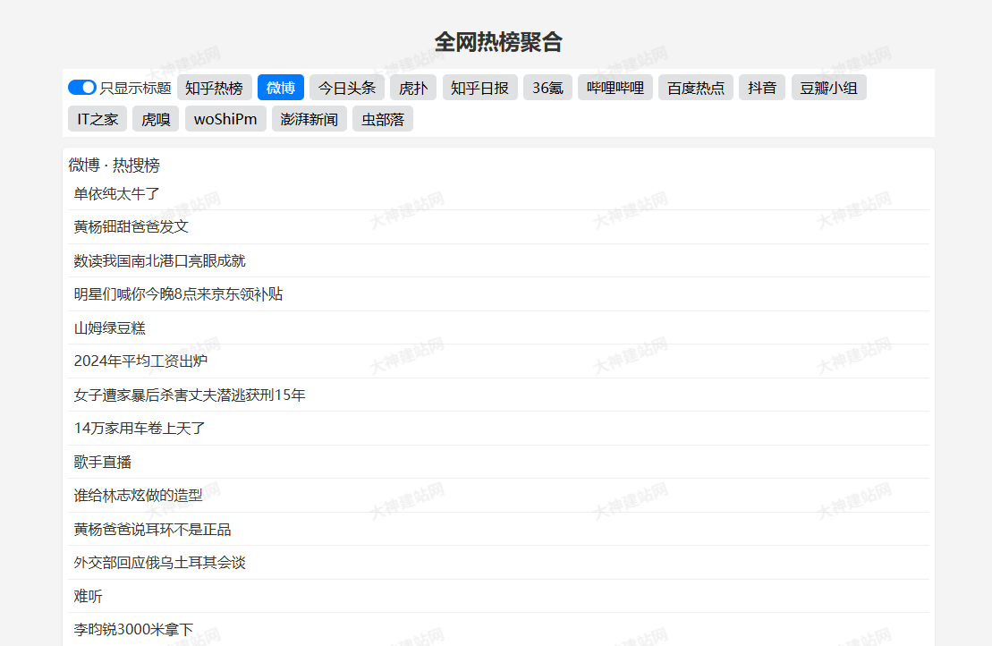Click the 山姆绿豆糕 entry
Viewport: 992px width, 646px height.
click(109, 327)
